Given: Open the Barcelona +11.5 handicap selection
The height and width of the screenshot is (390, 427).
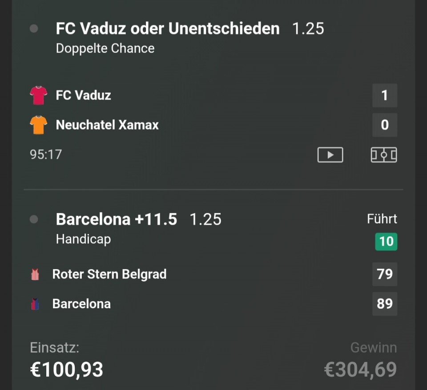Looking at the screenshot, I should coord(117,219).
